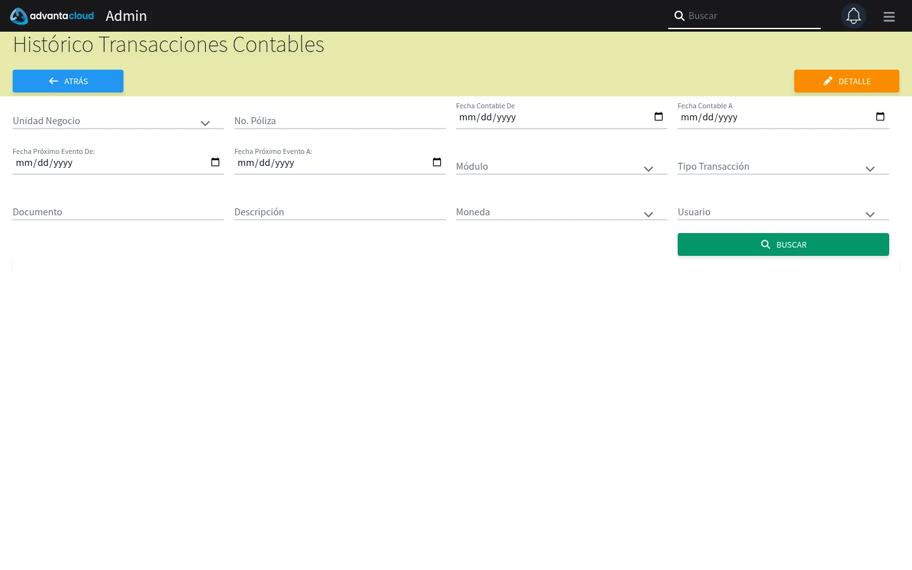Open calendar picker for Fecha Contable De
This screenshot has height=570, width=912.
pos(659,117)
